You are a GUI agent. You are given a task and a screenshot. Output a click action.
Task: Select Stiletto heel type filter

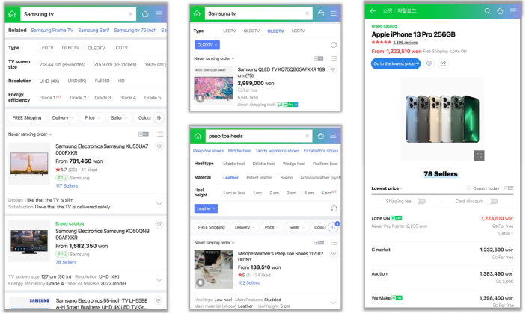263,164
